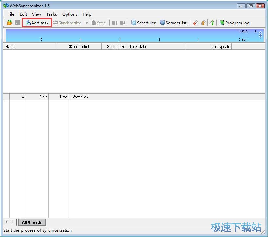The height and width of the screenshot is (237, 268).
Task: Switch to the All threads tab
Action: click(x=32, y=222)
